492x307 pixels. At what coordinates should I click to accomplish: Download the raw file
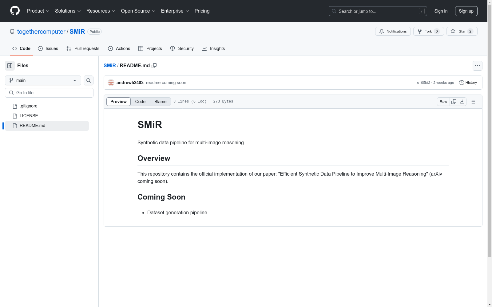click(x=462, y=102)
